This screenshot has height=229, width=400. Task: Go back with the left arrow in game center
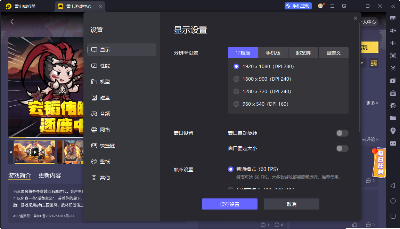12,22
